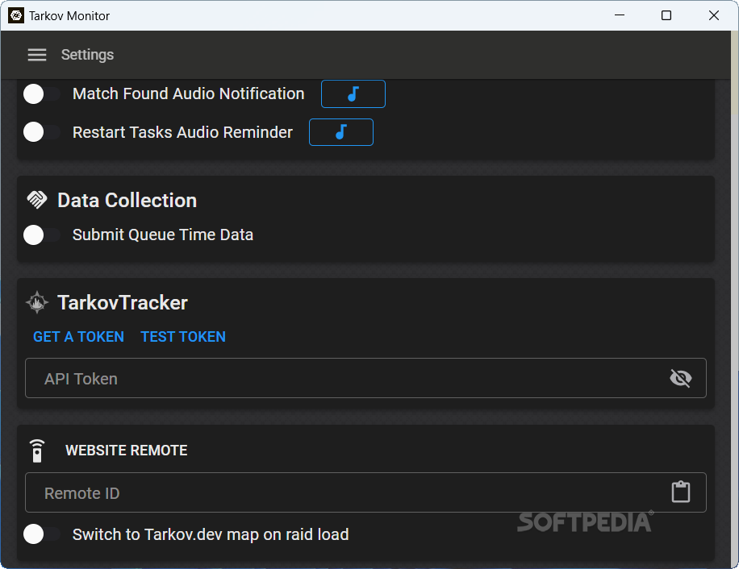Click the WEBSITE REMOTE heading text

[127, 451]
